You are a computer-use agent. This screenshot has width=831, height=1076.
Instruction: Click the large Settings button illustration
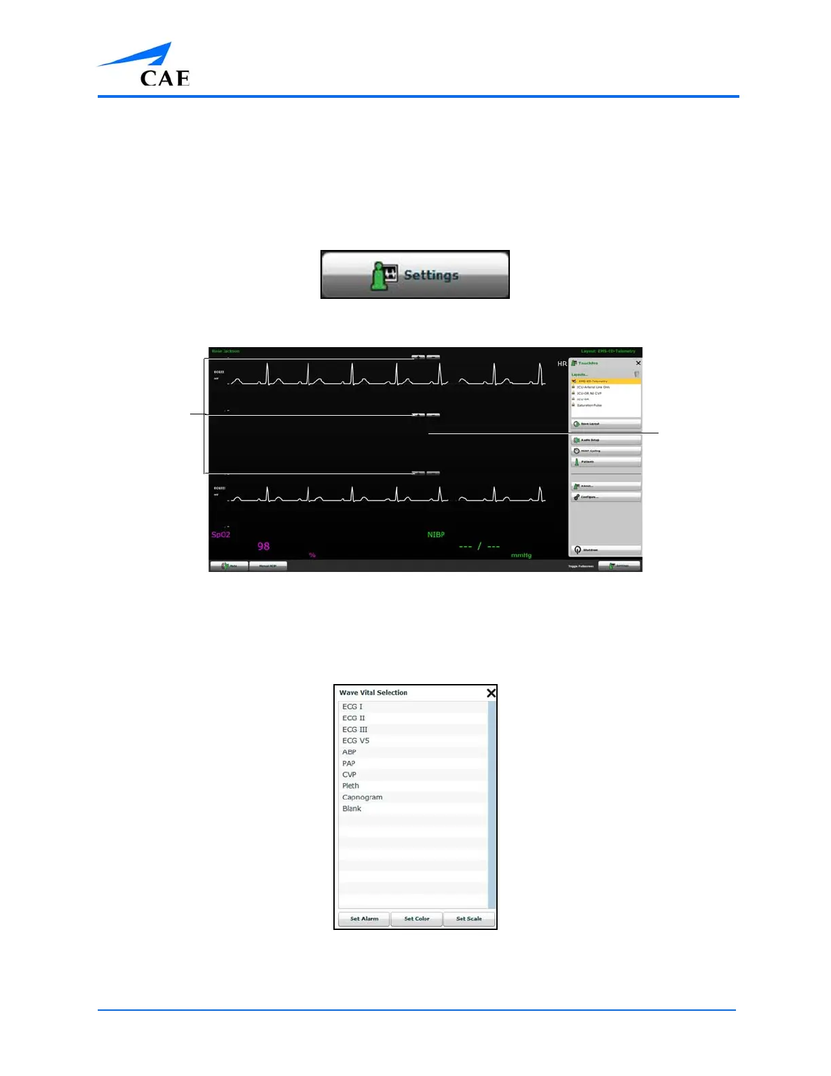415,274
